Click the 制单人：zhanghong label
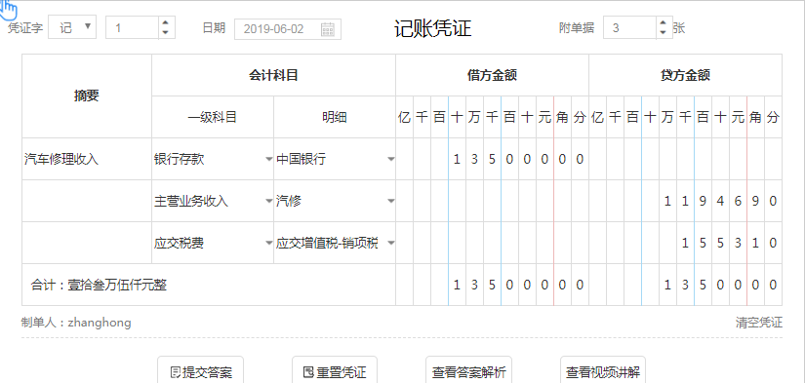 76,323
